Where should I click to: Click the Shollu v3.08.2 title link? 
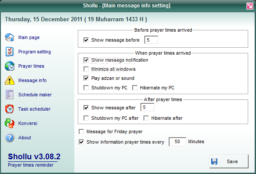[34, 157]
